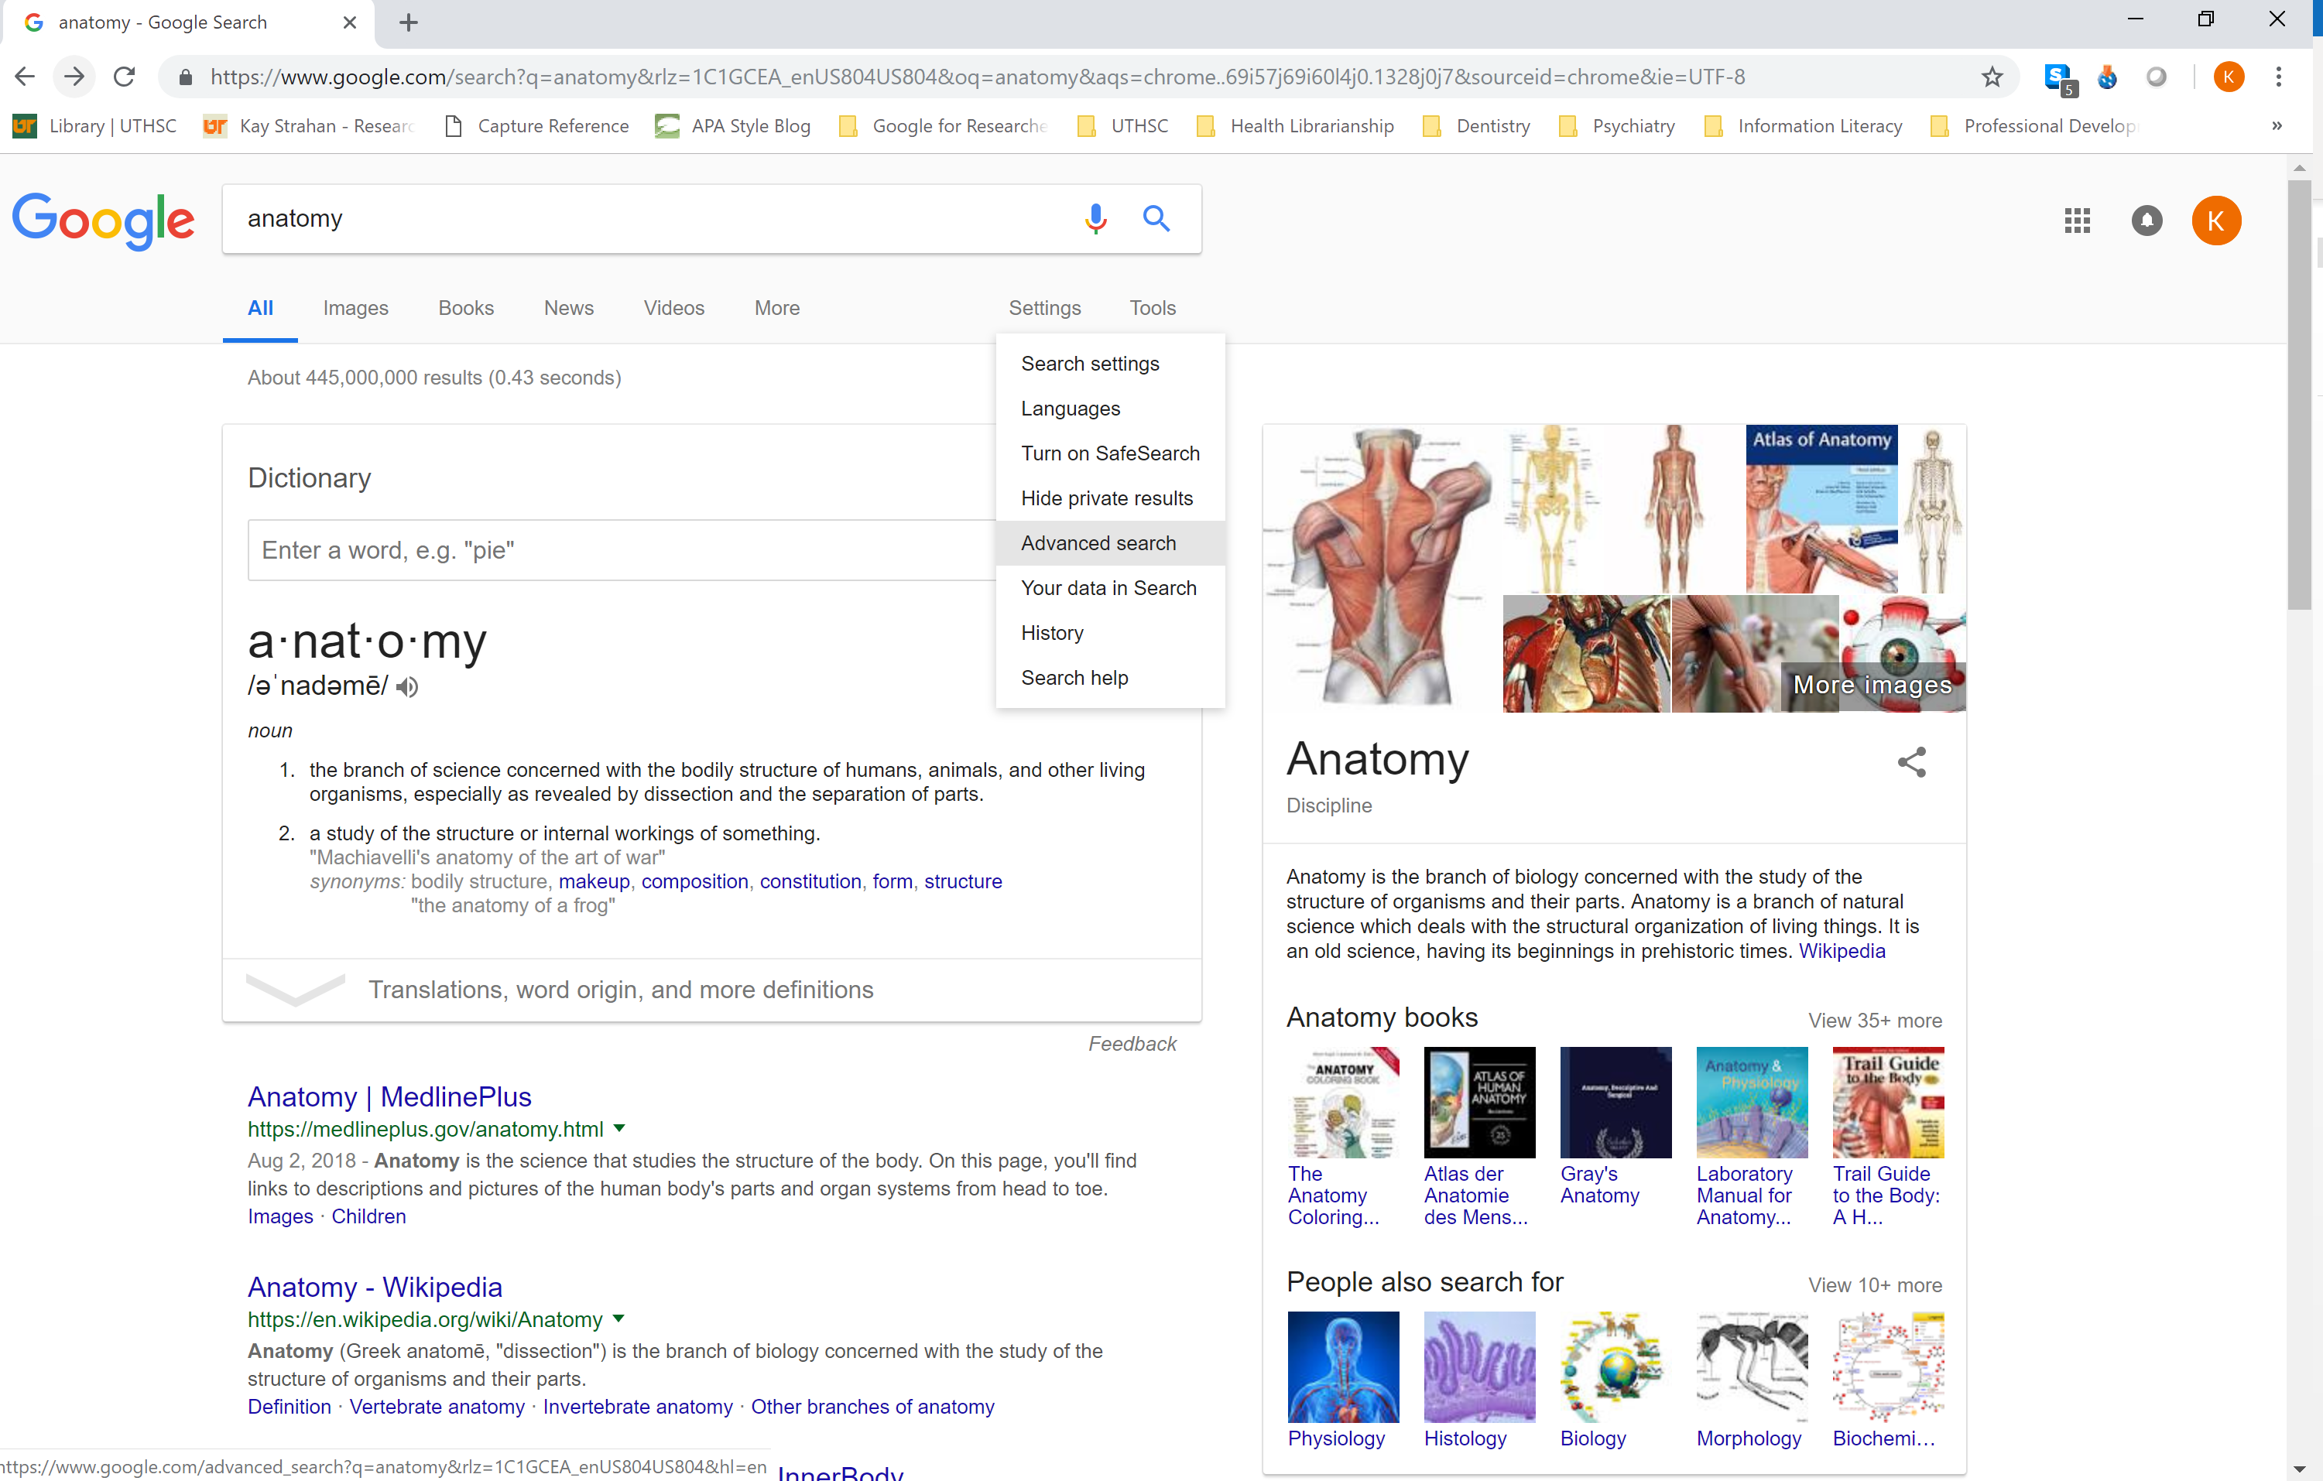This screenshot has height=1481, width=2323.
Task: Expand Translations, word origin, and more definitions
Action: click(x=620, y=989)
